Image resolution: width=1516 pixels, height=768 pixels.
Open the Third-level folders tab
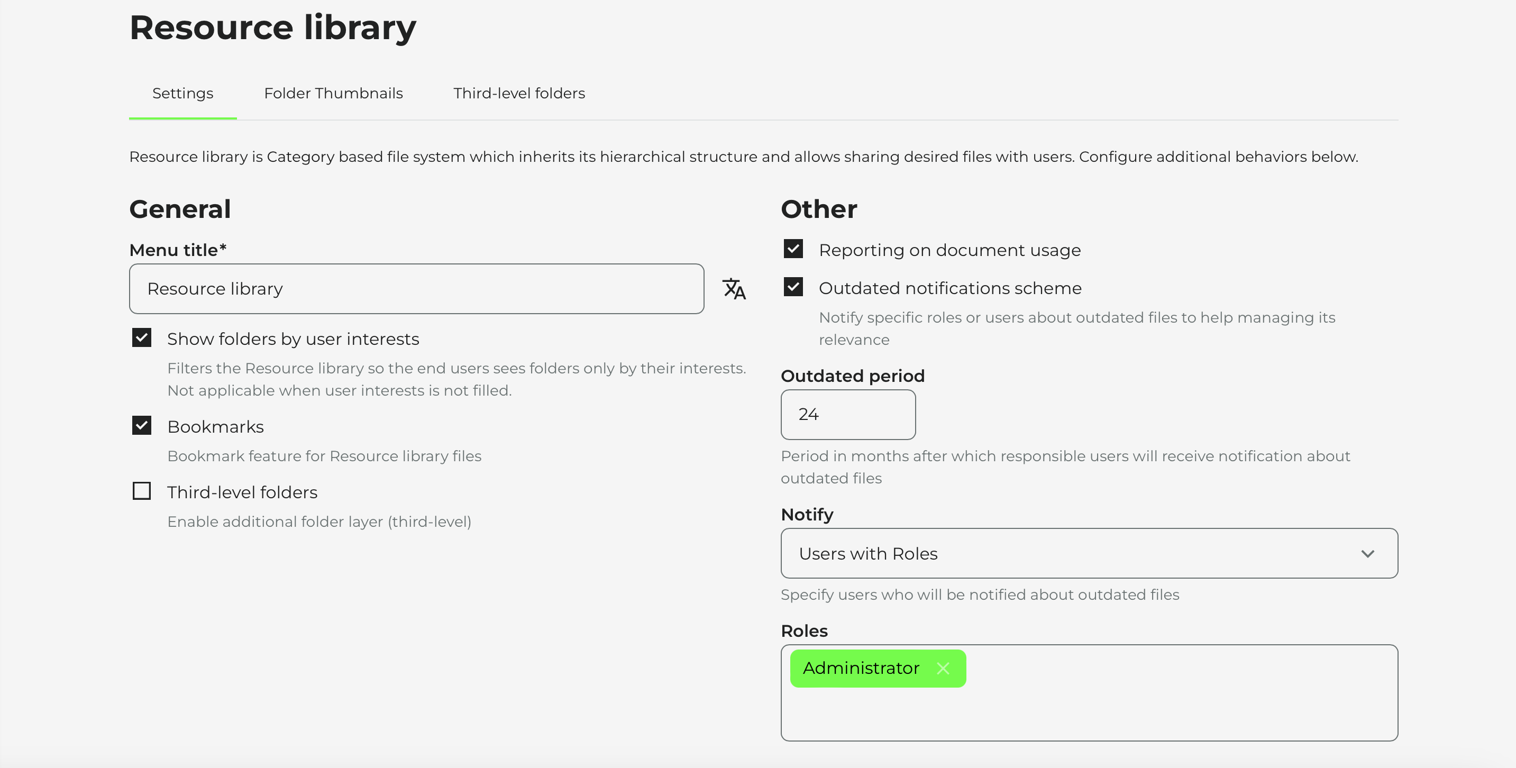point(518,93)
